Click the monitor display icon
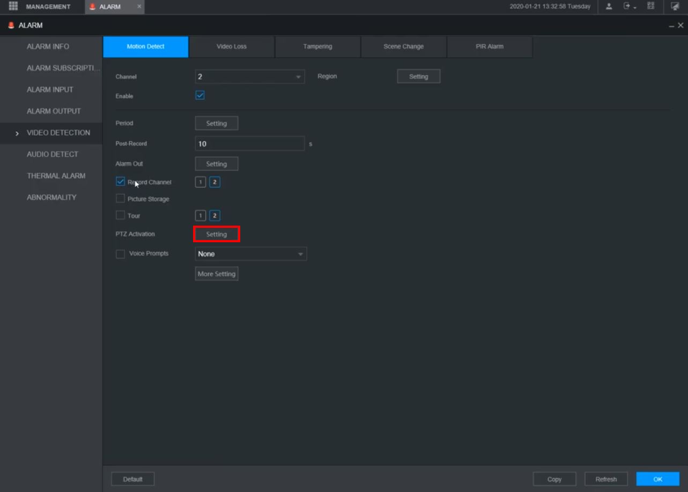The image size is (688, 492). [675, 6]
